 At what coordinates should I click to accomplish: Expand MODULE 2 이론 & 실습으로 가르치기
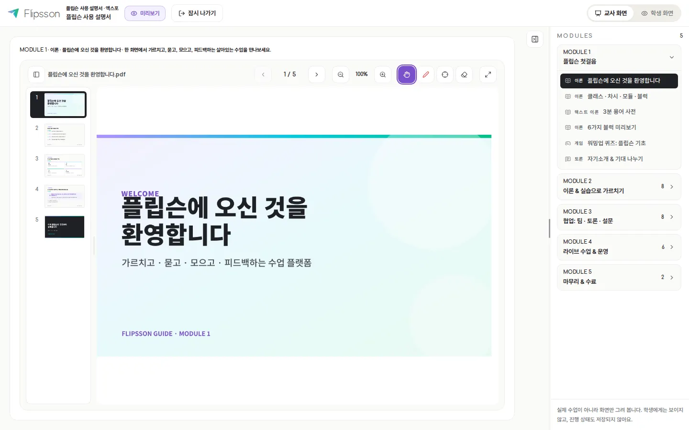coord(619,186)
